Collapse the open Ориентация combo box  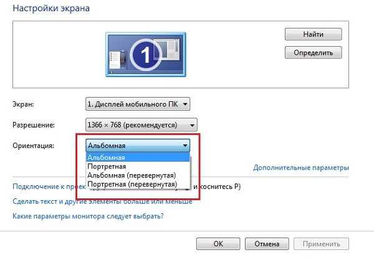(x=185, y=145)
